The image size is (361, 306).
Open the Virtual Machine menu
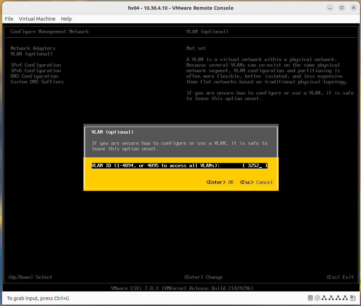pos(37,19)
